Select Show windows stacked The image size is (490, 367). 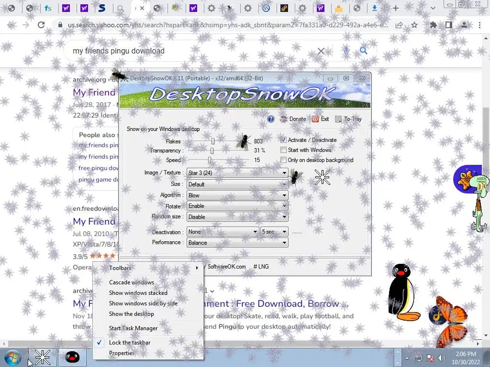pos(138,293)
